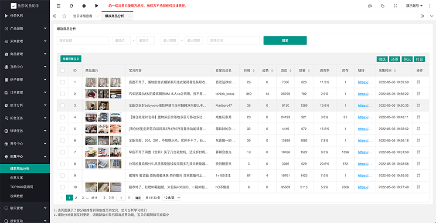Sort by 想要 column arrows
This screenshot has height=223, width=436.
click(x=309, y=71)
